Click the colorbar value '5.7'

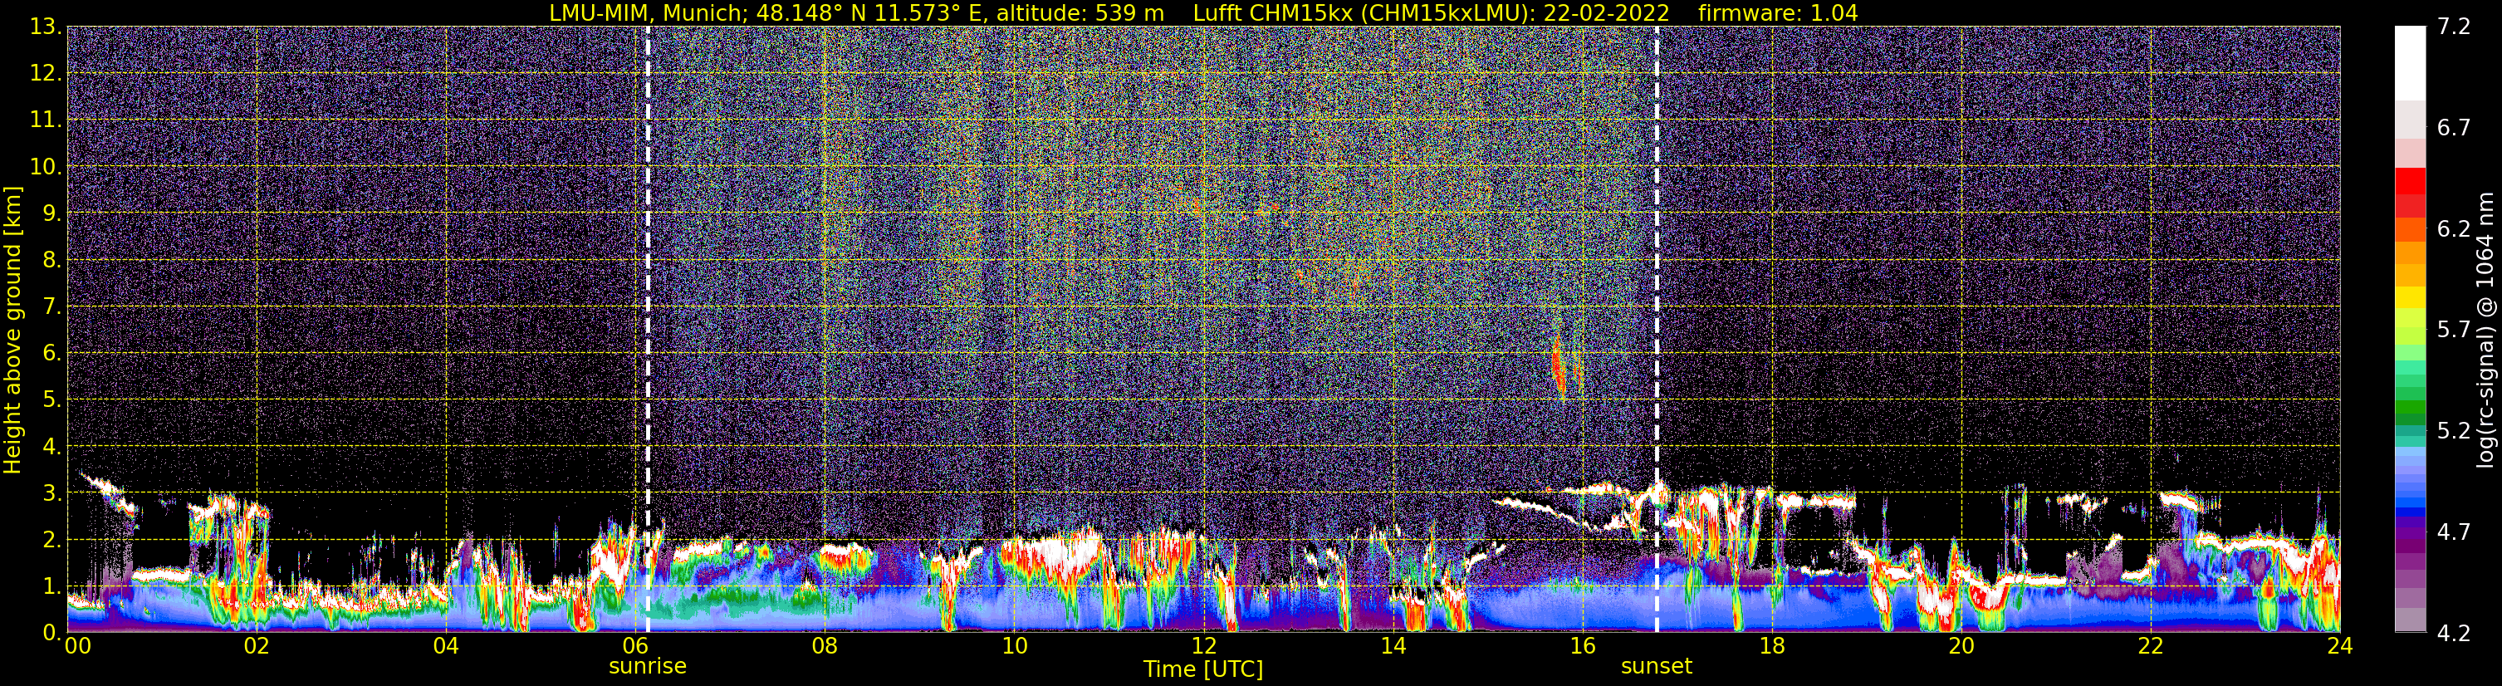[x=2454, y=330]
